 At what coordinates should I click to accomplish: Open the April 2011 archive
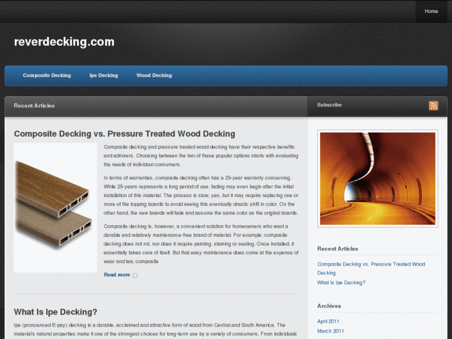[x=328, y=322]
